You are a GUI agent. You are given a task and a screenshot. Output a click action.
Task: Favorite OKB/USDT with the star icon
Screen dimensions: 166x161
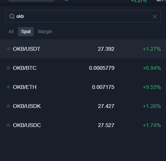pyautogui.click(x=8, y=49)
